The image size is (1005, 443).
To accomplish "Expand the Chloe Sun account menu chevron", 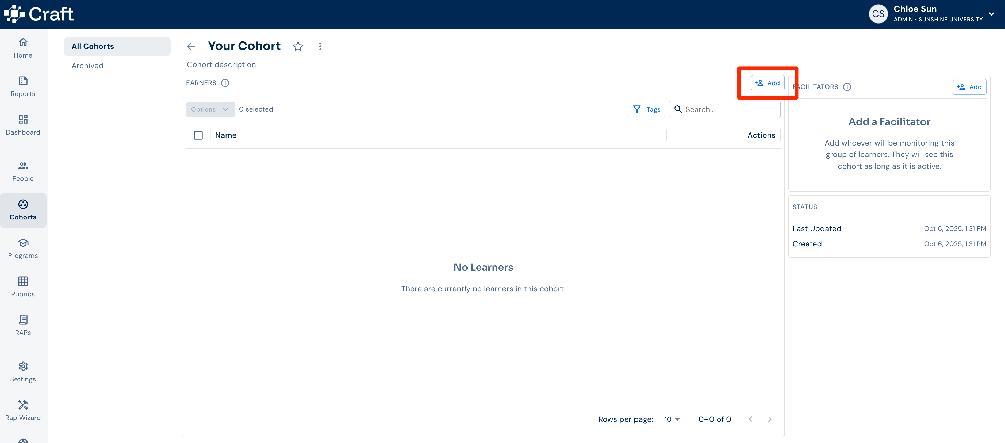I will click(991, 14).
